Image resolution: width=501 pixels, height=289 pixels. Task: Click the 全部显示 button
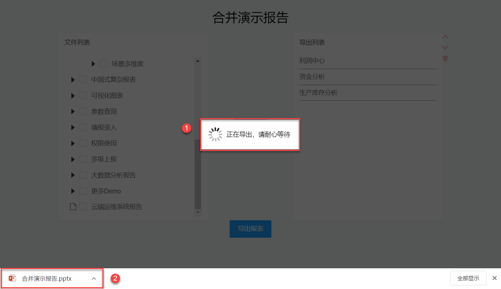[468, 278]
